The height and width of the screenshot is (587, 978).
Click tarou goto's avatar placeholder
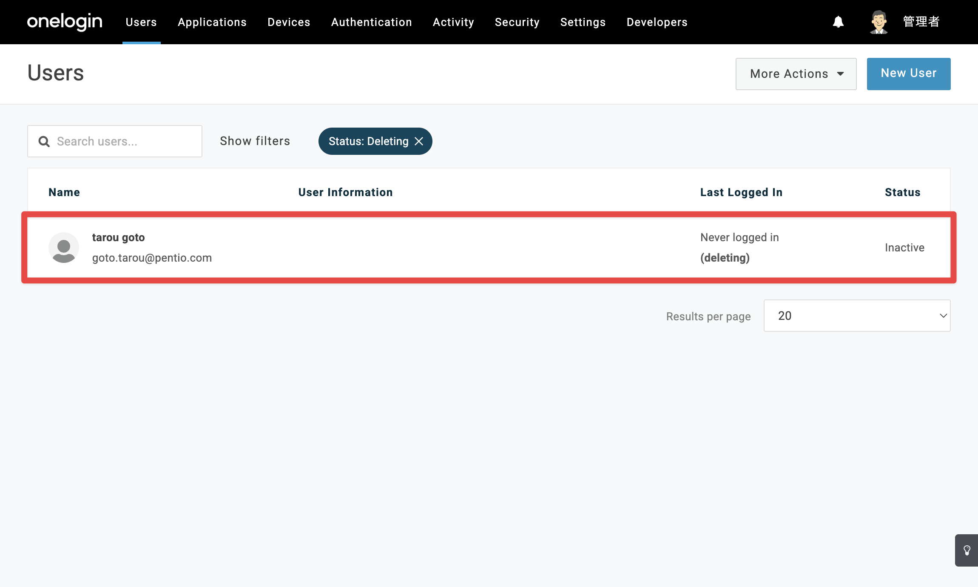(64, 248)
